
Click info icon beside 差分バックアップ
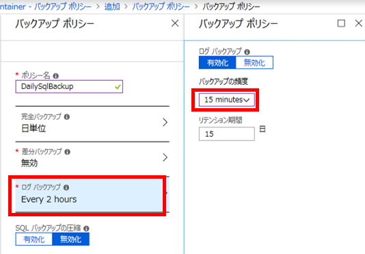(67, 152)
